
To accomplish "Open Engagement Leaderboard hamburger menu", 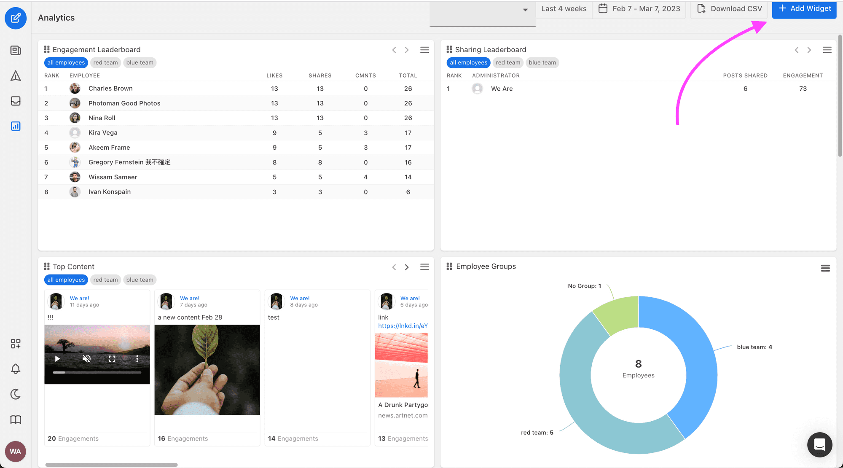I will coord(424,50).
